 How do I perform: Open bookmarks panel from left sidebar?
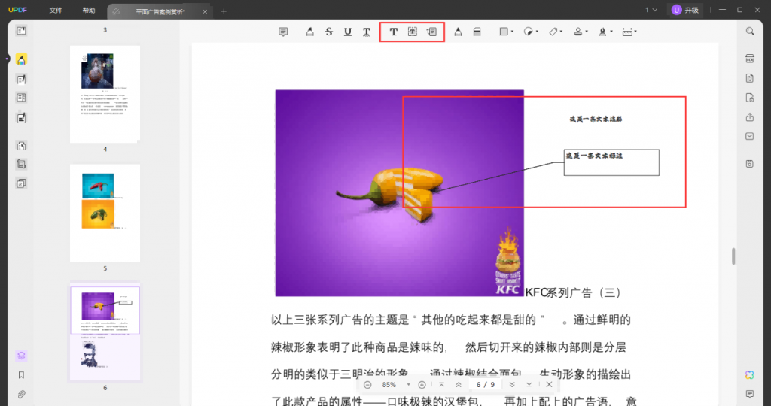(x=21, y=375)
